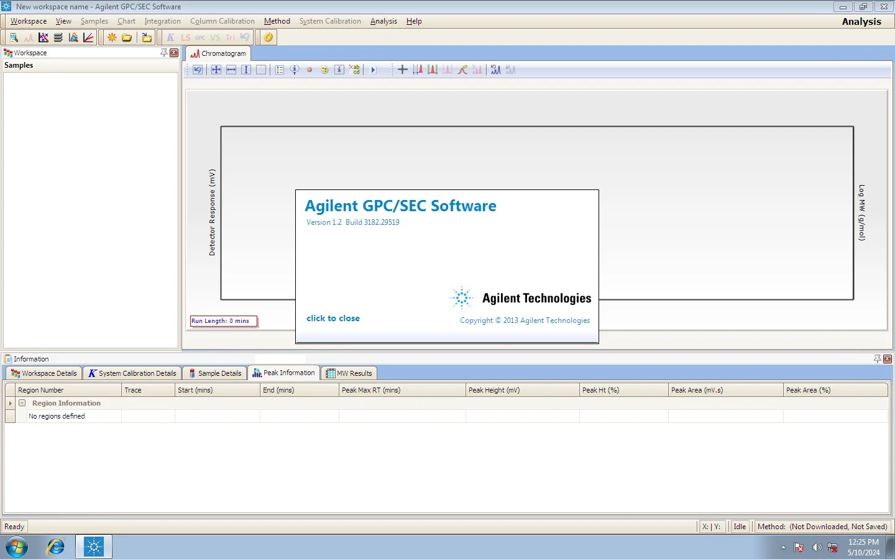This screenshot has width=895, height=559.
Task: Select the Chromatogram tab
Action: 218,53
